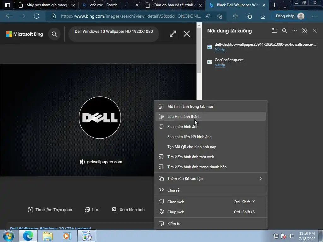Image resolution: width=323 pixels, height=242 pixels.
Task: Click the 'Lưu' save button below image
Action: pyautogui.click(x=92, y=210)
